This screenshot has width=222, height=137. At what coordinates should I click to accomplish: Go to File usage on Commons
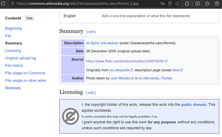point(25,73)
